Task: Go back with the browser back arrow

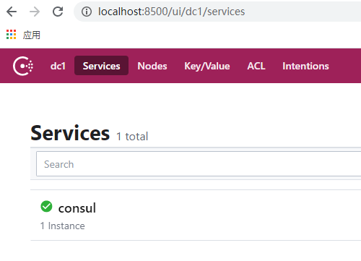Action: coord(12,12)
